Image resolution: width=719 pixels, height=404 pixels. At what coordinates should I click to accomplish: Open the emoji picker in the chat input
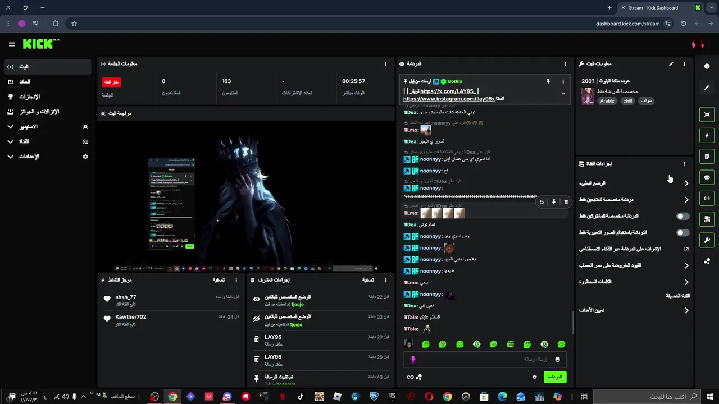[x=558, y=359]
